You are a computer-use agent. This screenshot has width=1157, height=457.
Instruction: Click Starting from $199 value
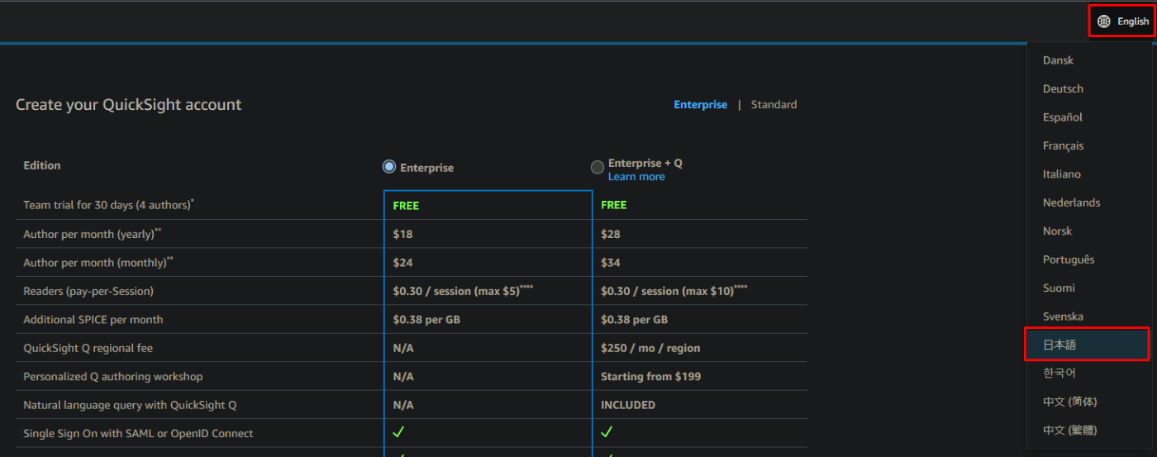650,377
